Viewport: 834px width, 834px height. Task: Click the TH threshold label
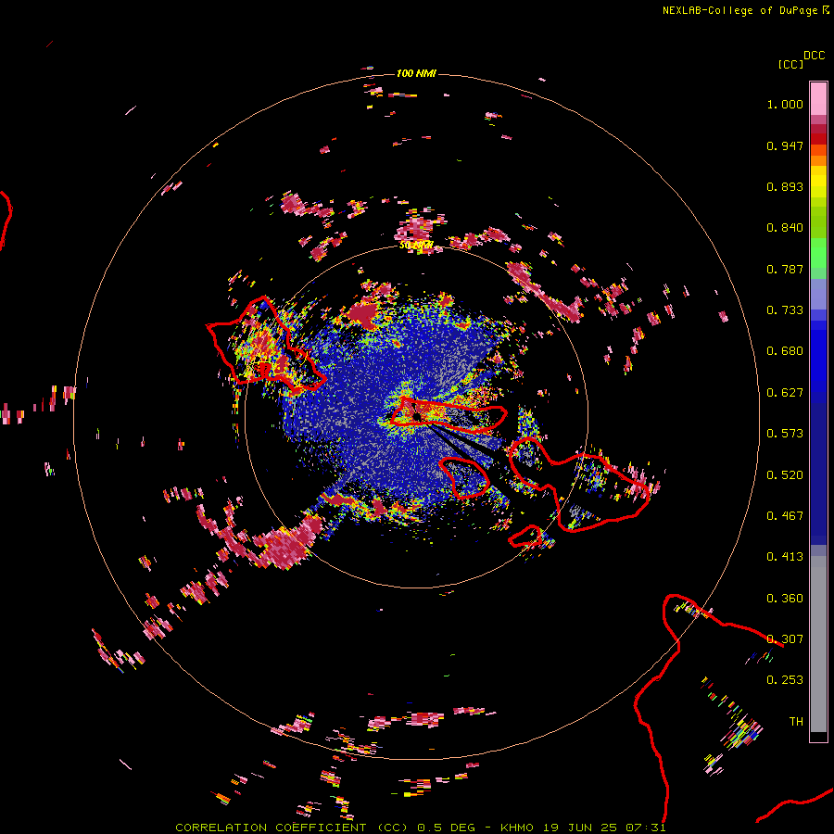pos(796,722)
